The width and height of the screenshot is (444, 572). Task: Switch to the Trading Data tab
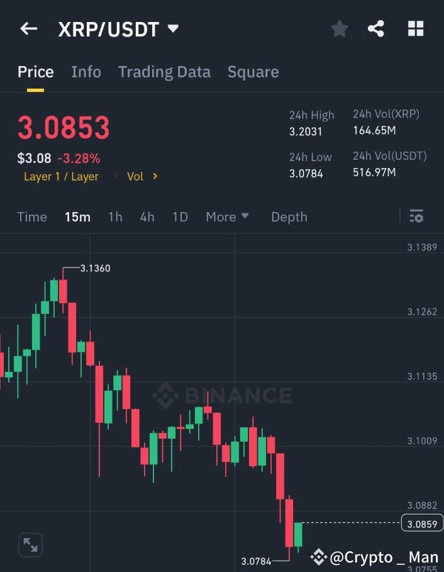[164, 72]
